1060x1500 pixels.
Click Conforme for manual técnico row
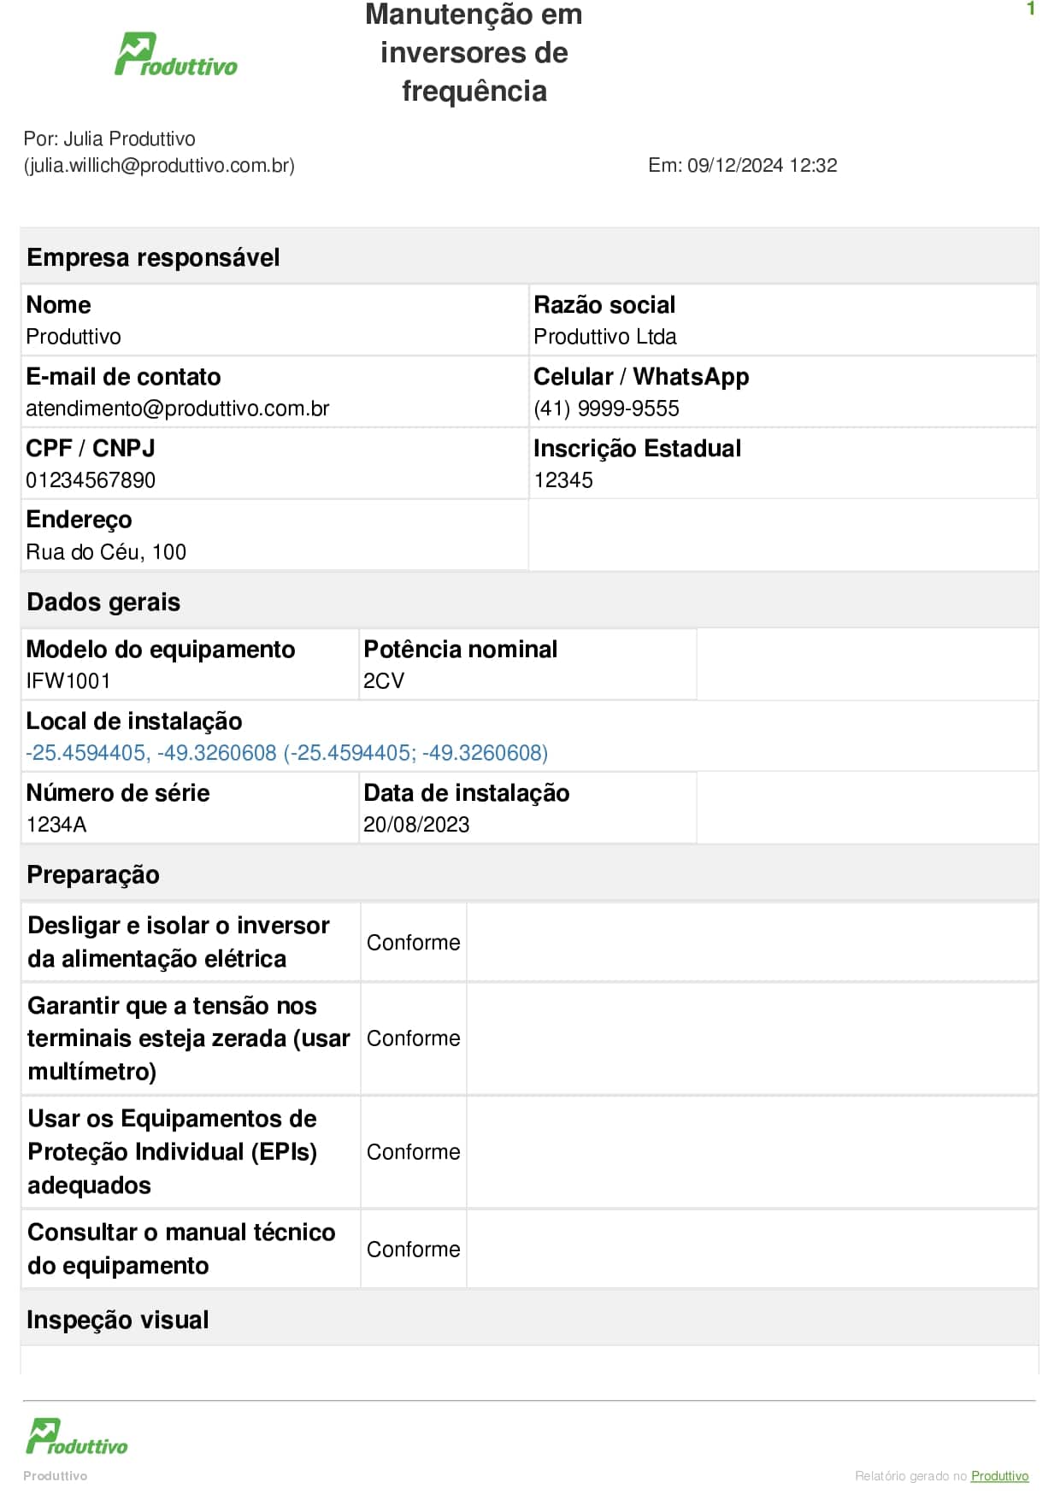pyautogui.click(x=413, y=1249)
